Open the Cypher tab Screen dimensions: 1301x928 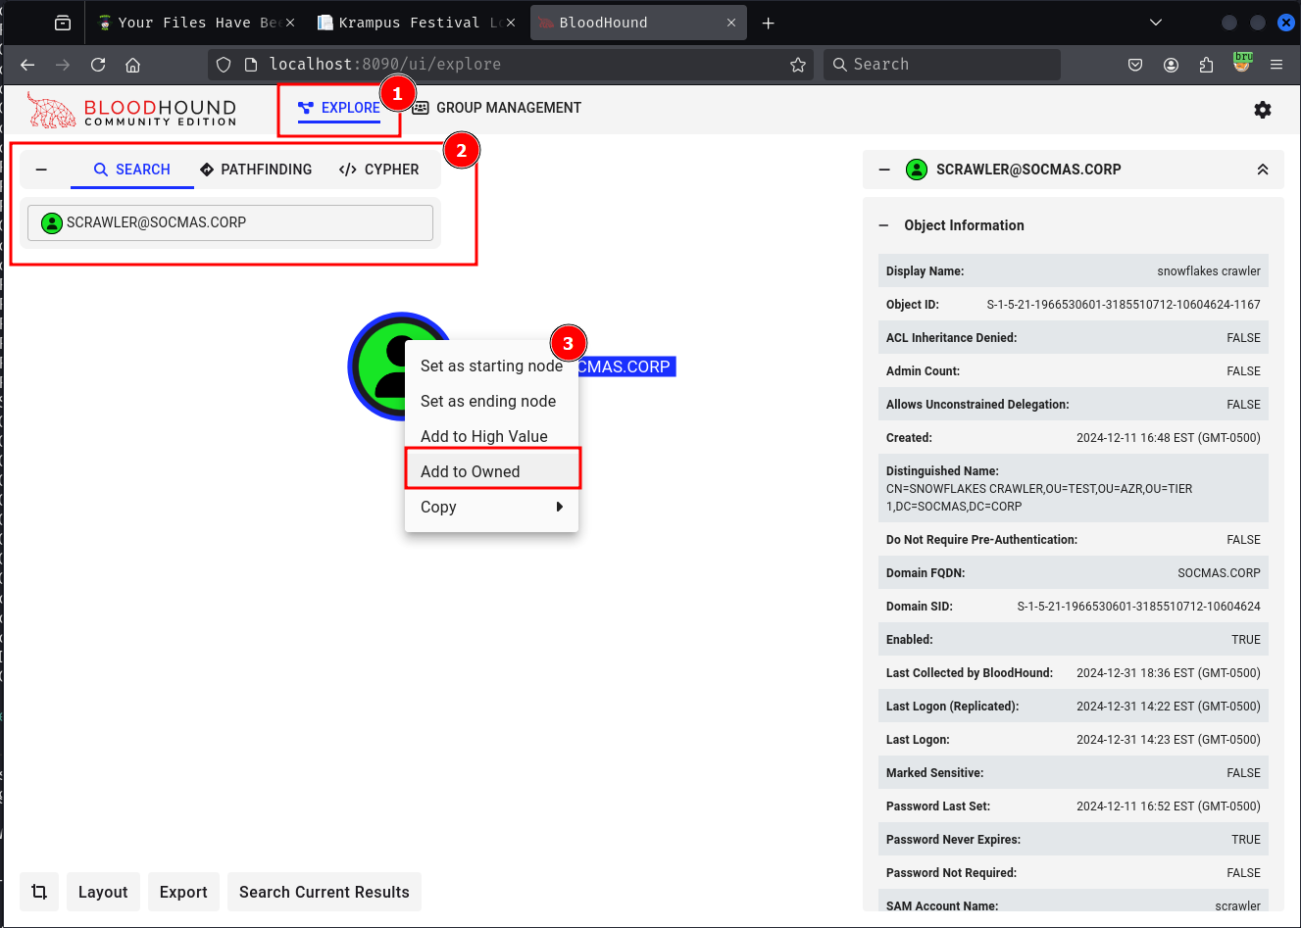(379, 170)
